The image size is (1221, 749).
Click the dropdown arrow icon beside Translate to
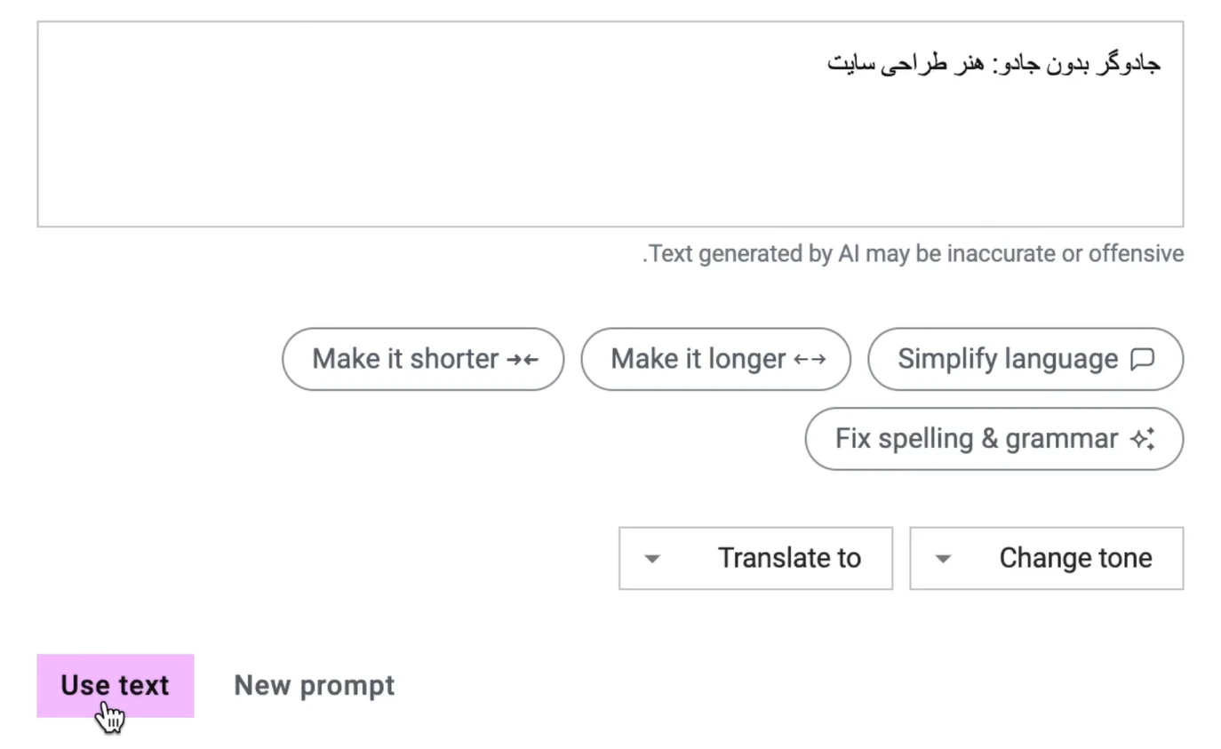pos(651,558)
